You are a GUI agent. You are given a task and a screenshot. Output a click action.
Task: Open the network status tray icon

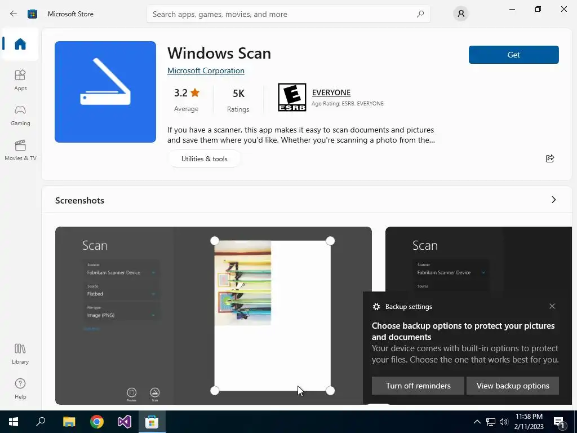pyautogui.click(x=491, y=422)
